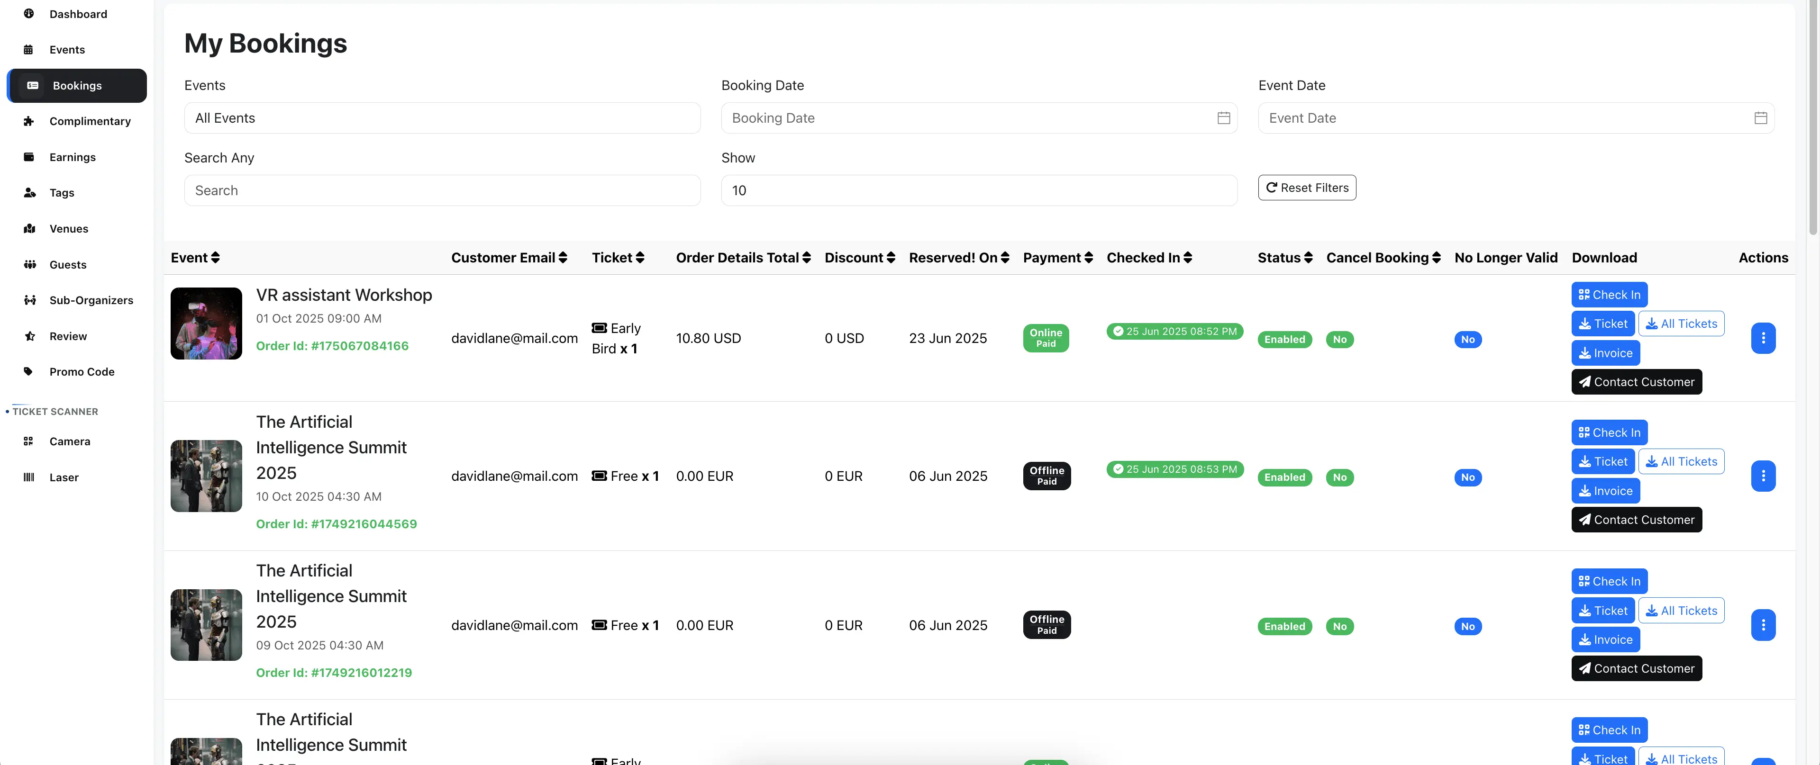The height and width of the screenshot is (765, 1820).
Task: Click the Review star icon in sidebar
Action: [x=30, y=336]
